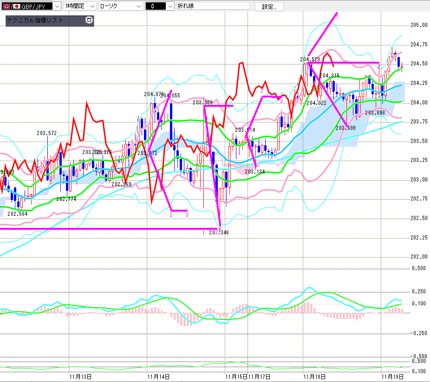
Task: Open the GBP/JPY currency pair dropdown
Action: pos(56,6)
